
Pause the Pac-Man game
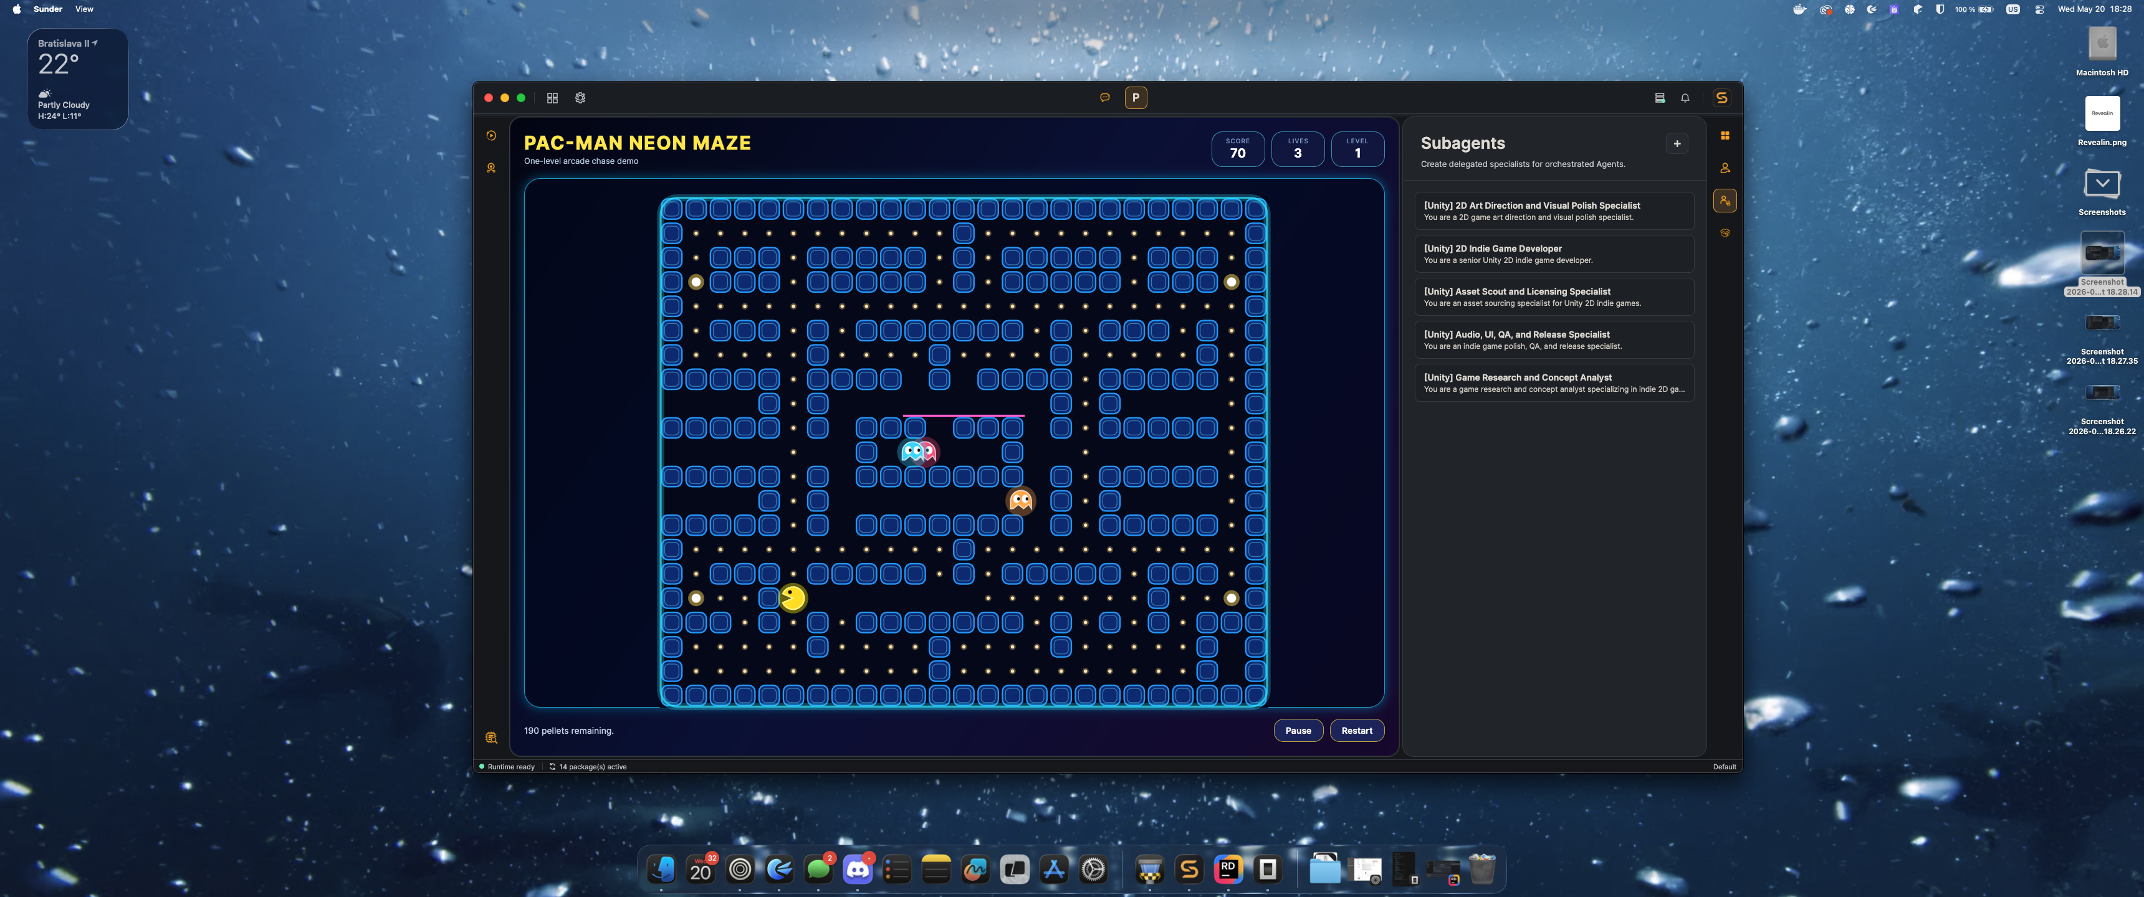point(1298,731)
